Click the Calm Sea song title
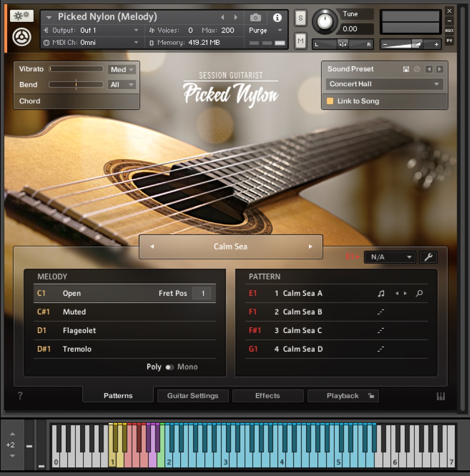470x476 pixels. coord(230,246)
